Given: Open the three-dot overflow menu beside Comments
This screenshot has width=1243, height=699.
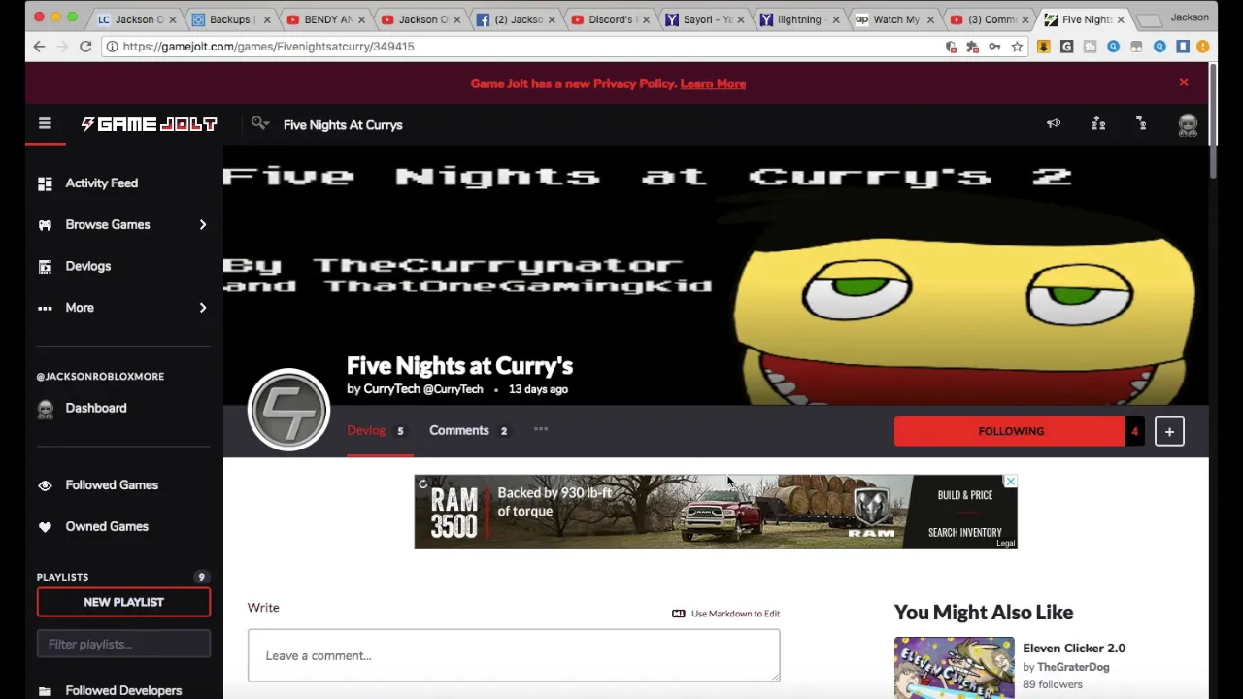Looking at the screenshot, I should click(x=541, y=430).
